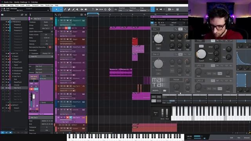Open the Arrow tool options dropdown arrow
Image resolution: width=251 pixels, height=141 pixels.
pos(61,9)
